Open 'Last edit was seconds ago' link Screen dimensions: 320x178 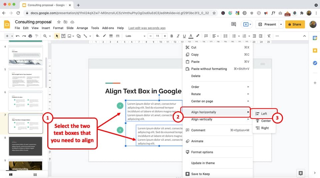tap(147, 28)
